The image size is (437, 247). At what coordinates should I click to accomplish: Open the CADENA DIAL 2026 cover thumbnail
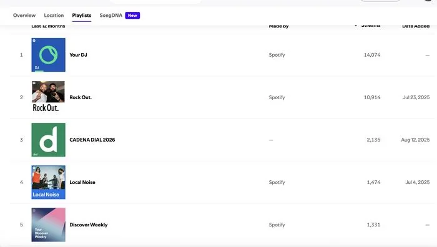49,140
